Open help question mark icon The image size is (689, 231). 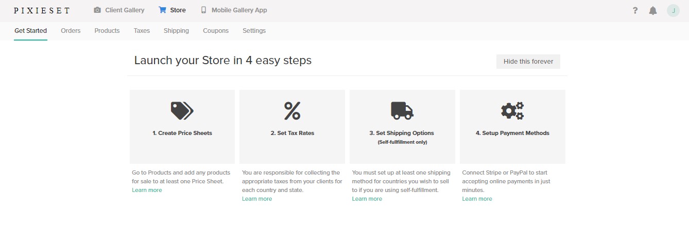(635, 11)
